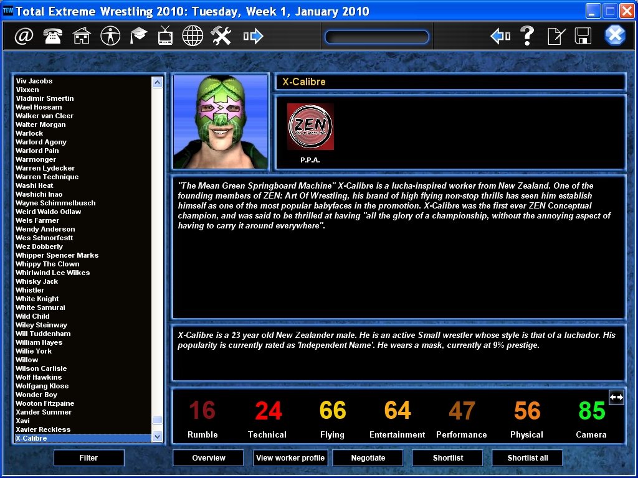Open the notepad editor icon

(x=555, y=35)
